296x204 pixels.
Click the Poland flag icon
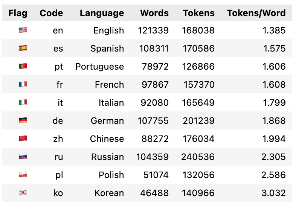pos(23,175)
